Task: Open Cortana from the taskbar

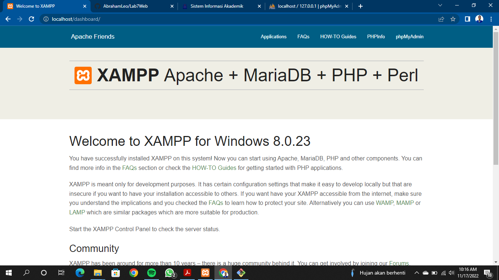Action: click(44, 273)
